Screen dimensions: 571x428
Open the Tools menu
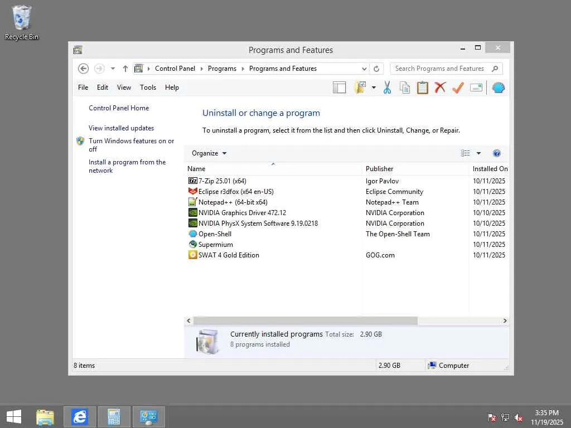148,87
